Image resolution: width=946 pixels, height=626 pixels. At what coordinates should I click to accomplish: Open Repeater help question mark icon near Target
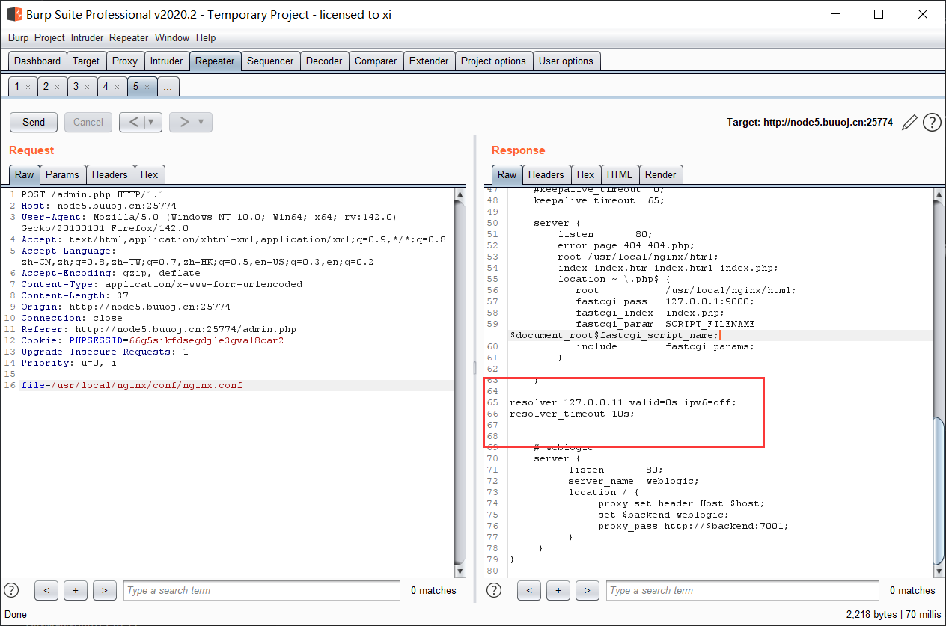pos(932,122)
